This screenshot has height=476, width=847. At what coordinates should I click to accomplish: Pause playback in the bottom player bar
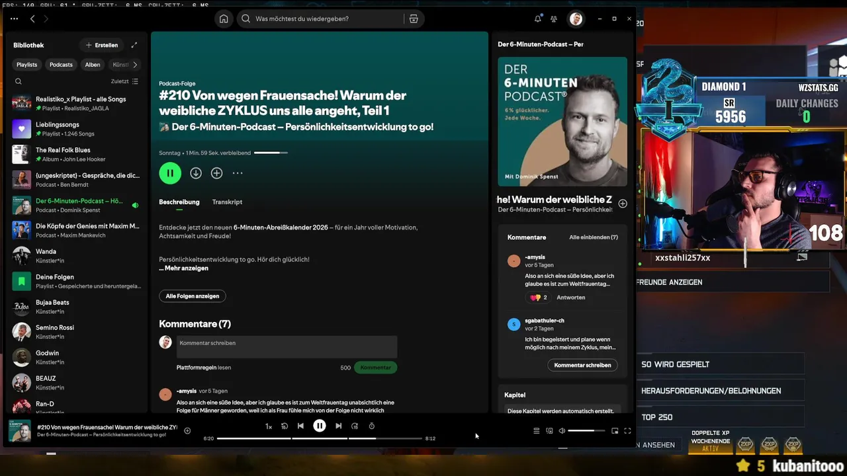pyautogui.click(x=320, y=426)
